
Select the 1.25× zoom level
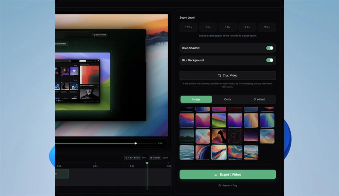pyautogui.click(x=188, y=27)
